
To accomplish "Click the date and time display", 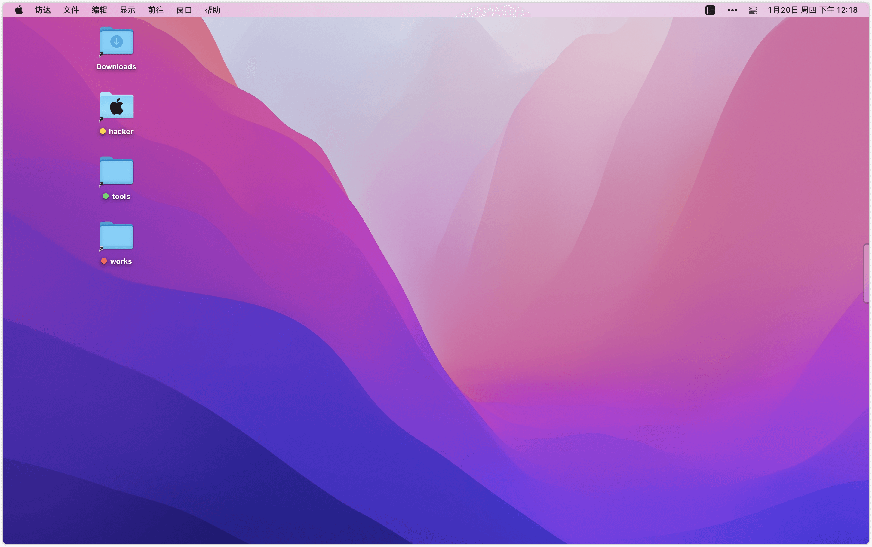I will [812, 10].
